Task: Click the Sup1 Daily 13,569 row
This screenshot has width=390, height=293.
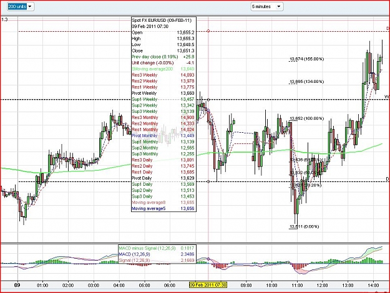Action: point(163,184)
